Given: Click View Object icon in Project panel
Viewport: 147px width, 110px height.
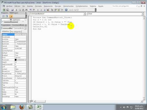Looking at the screenshot, I should pos(7,16).
